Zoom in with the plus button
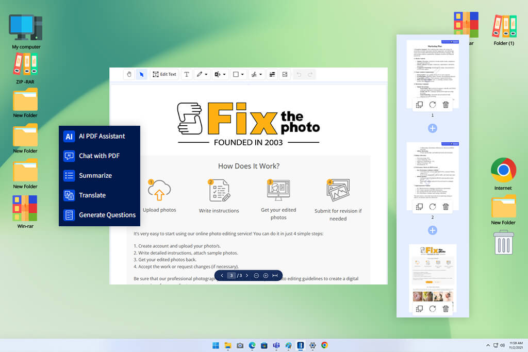 [266, 276]
